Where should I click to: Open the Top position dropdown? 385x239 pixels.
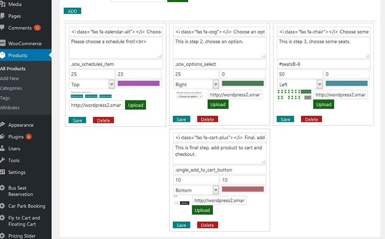pos(92,84)
